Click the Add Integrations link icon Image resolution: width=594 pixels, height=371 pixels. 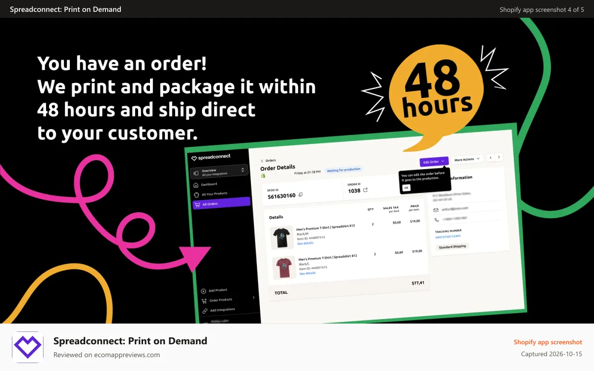tap(205, 311)
